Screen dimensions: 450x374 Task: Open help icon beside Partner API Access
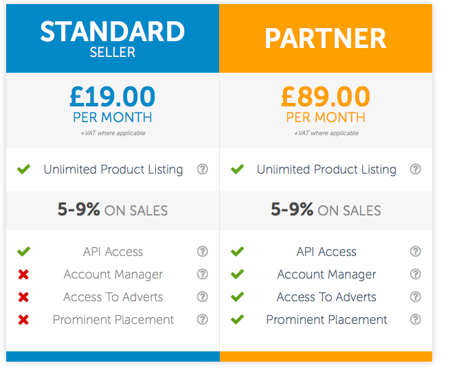point(415,251)
